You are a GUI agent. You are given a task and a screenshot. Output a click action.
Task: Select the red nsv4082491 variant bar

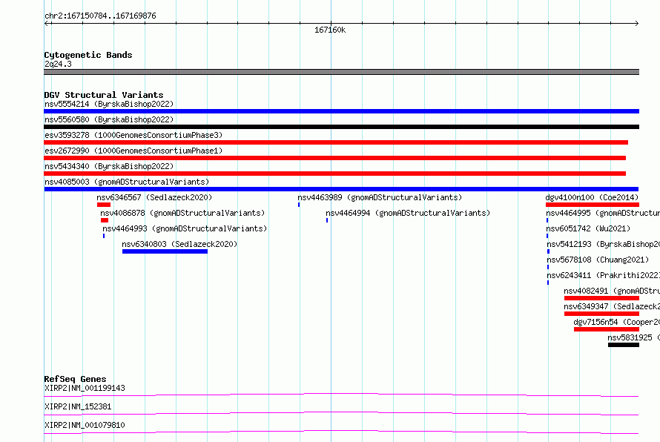601,298
